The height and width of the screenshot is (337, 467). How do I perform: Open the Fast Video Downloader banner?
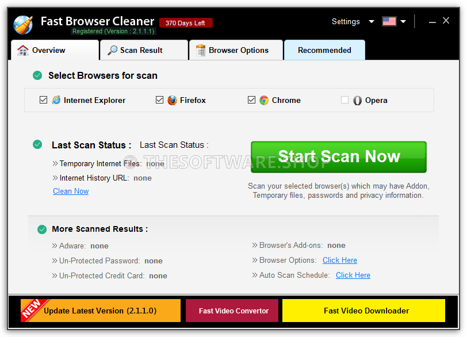363,311
